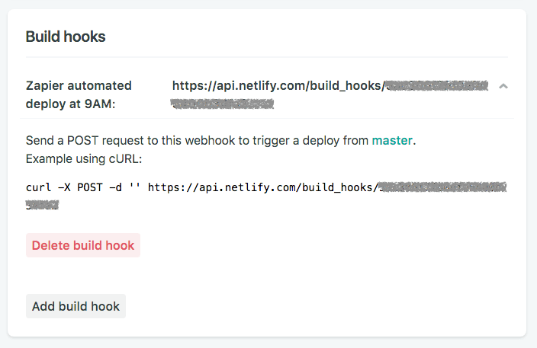This screenshot has width=537, height=348.
Task: Click redacted hook ID under the URL
Action: point(222,104)
